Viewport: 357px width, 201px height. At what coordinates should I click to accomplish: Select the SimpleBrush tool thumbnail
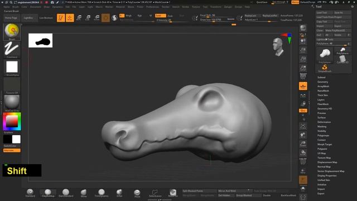pos(325,68)
